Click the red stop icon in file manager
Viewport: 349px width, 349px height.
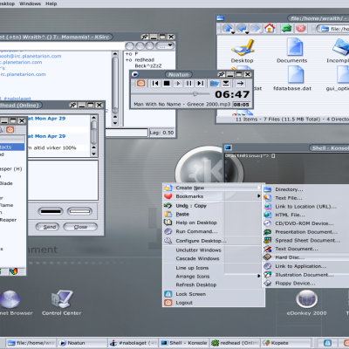point(301,29)
